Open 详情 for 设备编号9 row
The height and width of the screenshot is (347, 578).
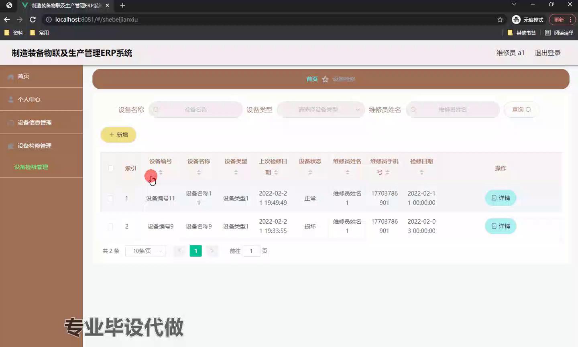(501, 226)
